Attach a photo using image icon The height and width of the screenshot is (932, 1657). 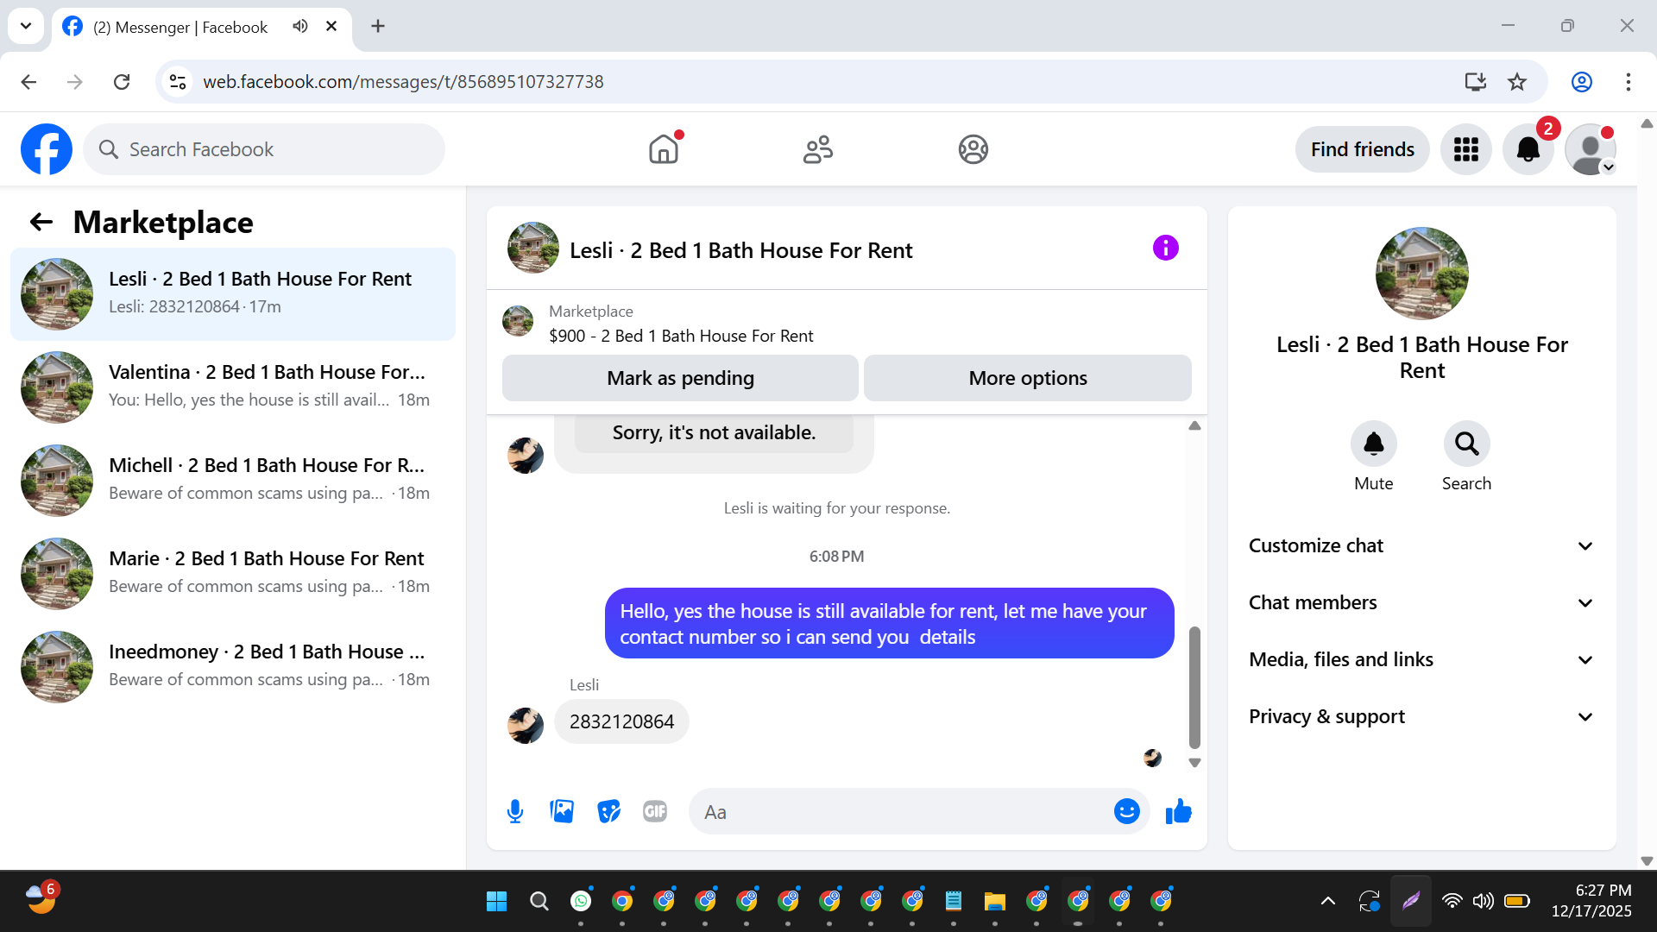click(x=562, y=811)
